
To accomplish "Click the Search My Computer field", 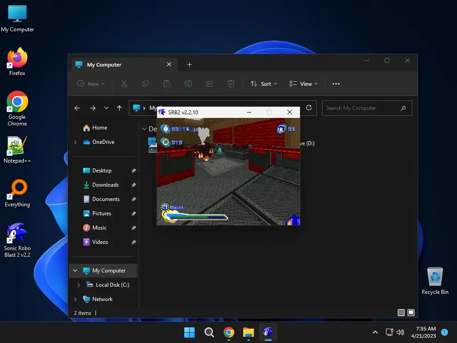I will pos(367,108).
